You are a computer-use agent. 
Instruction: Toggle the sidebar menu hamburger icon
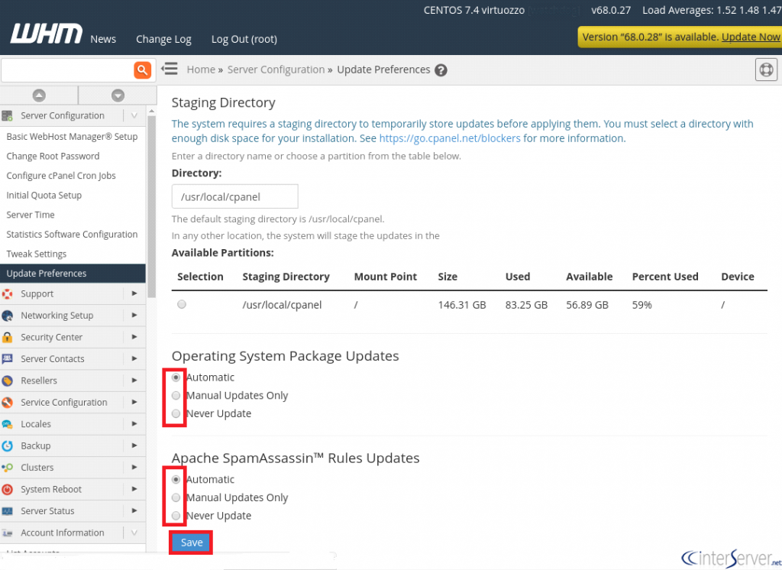pyautogui.click(x=170, y=69)
